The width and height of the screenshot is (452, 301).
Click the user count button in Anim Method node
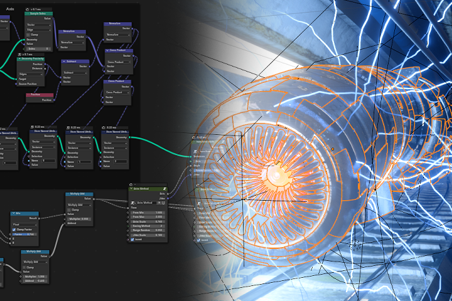click(x=159, y=203)
